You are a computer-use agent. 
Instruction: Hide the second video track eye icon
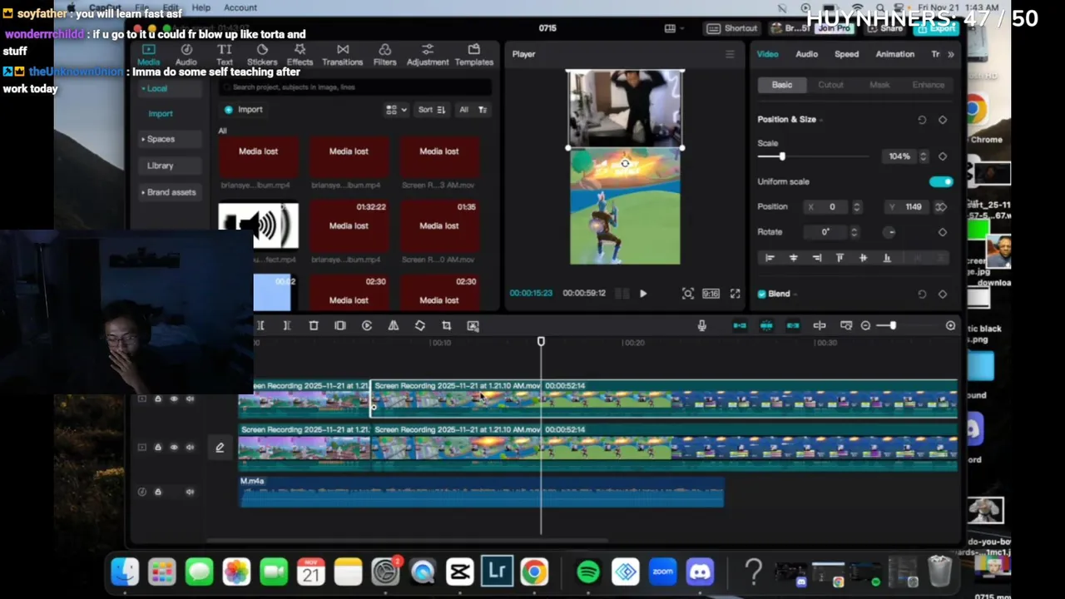click(x=174, y=448)
